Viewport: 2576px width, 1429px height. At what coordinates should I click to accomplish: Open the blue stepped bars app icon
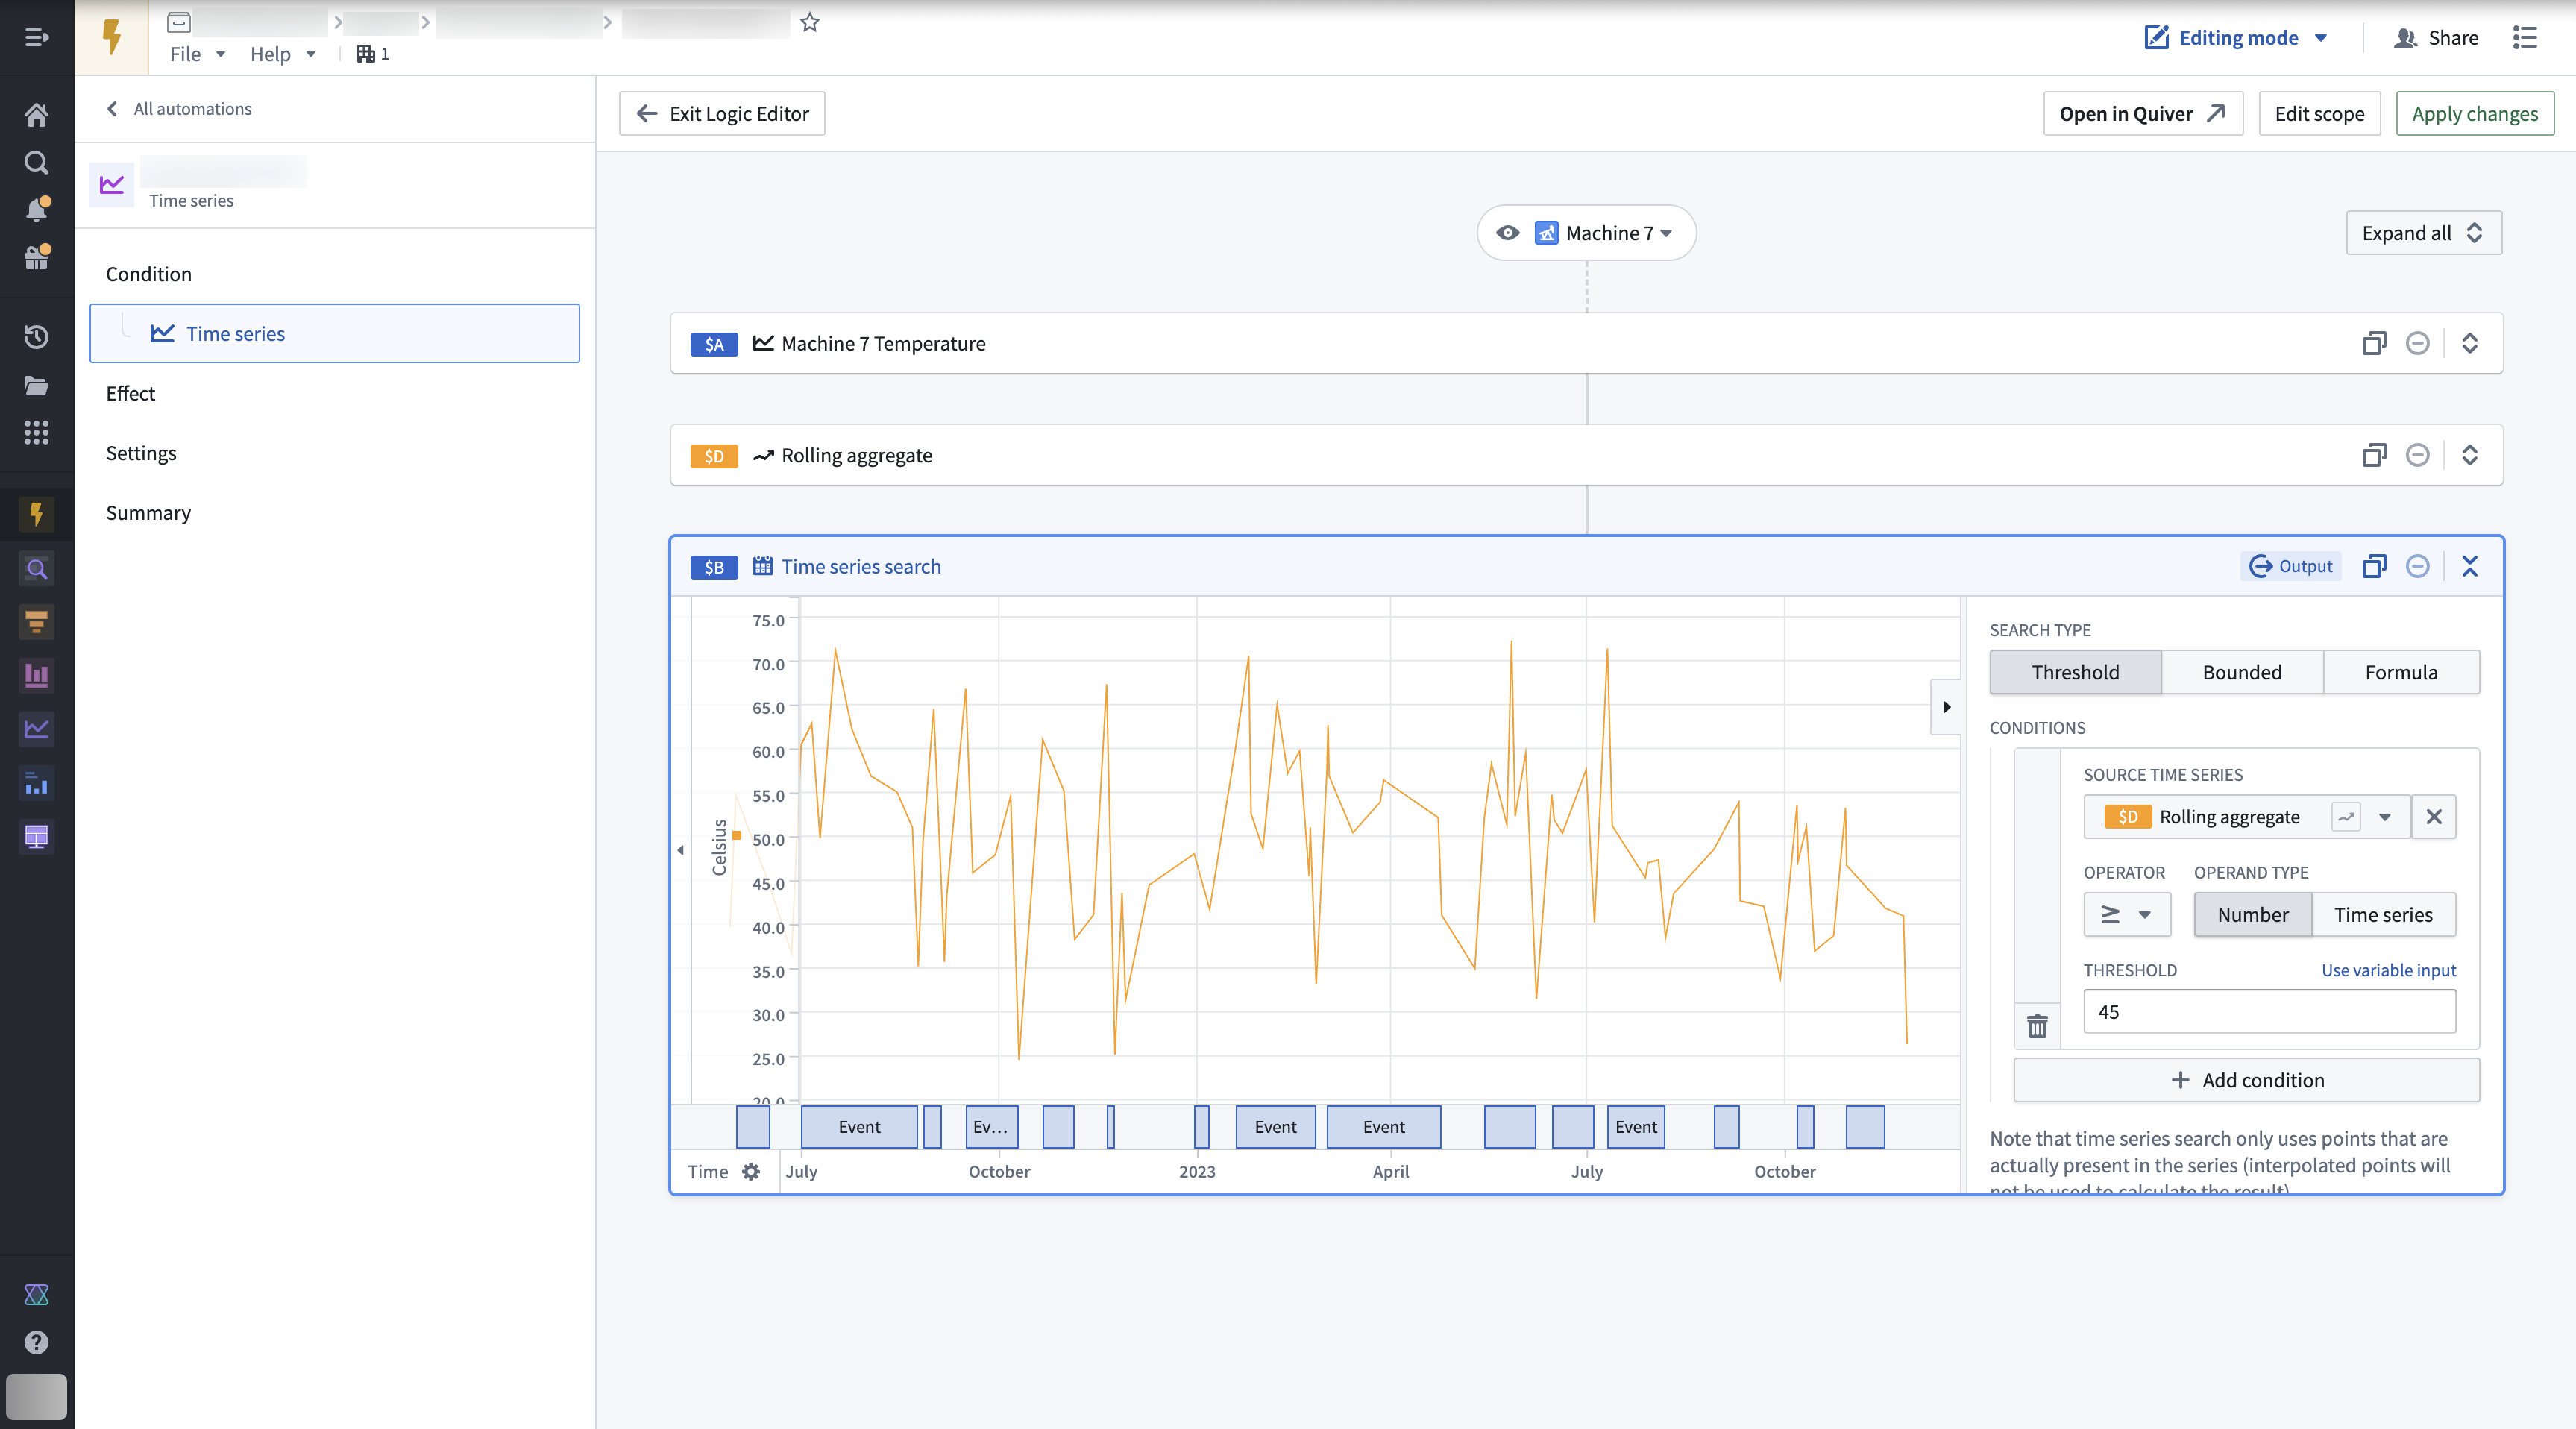tap(36, 783)
